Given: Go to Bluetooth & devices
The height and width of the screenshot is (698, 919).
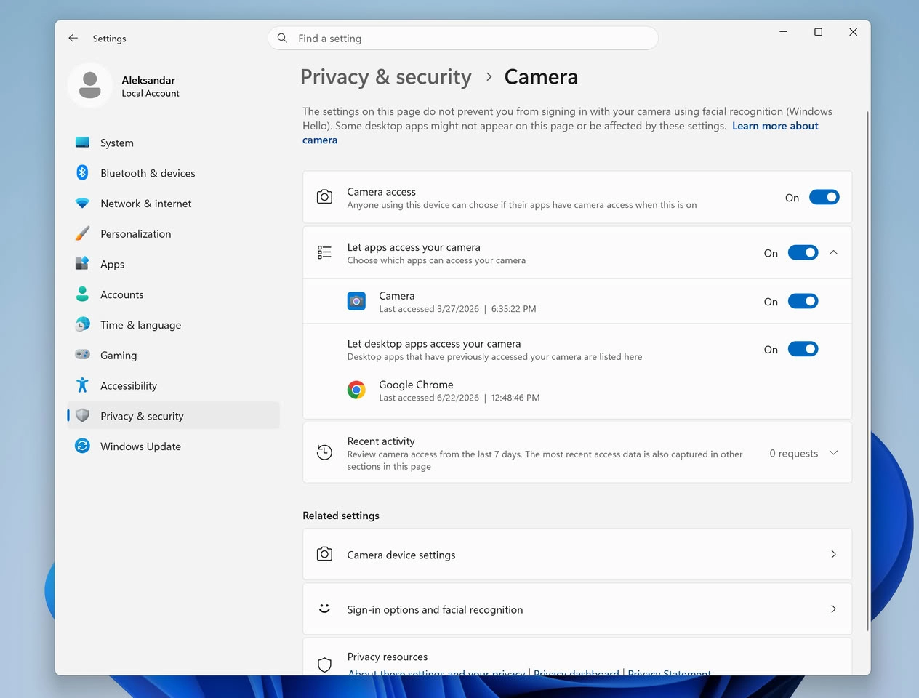Looking at the screenshot, I should pos(173,173).
